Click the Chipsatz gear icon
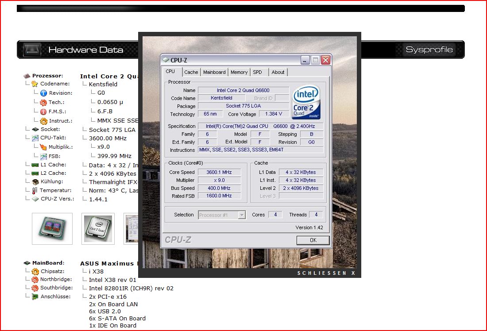The height and width of the screenshot is (331, 487). click(x=35, y=272)
